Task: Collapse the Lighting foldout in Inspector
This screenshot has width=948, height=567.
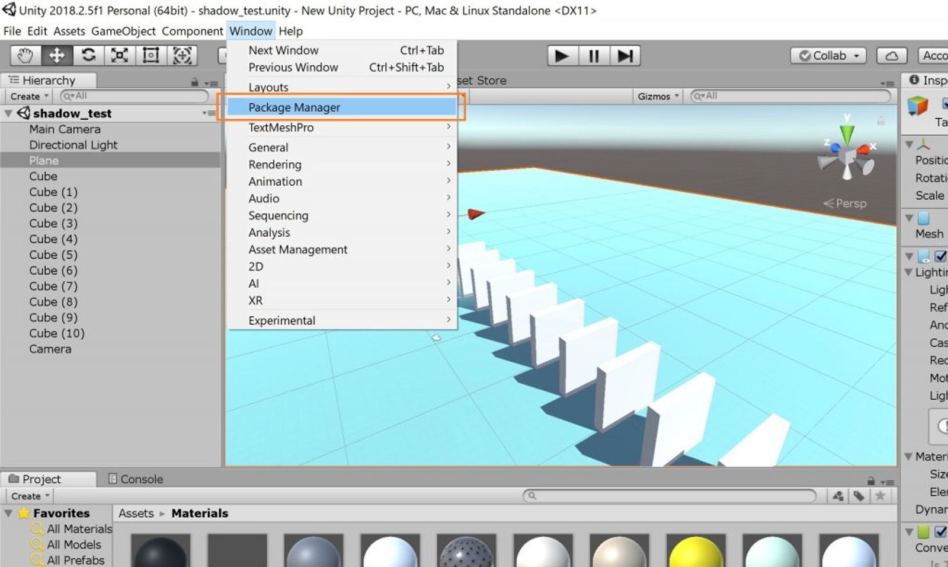Action: tap(909, 272)
